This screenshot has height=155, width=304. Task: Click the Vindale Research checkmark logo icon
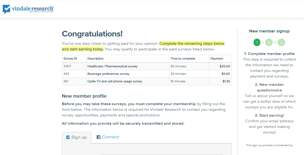[6, 9]
